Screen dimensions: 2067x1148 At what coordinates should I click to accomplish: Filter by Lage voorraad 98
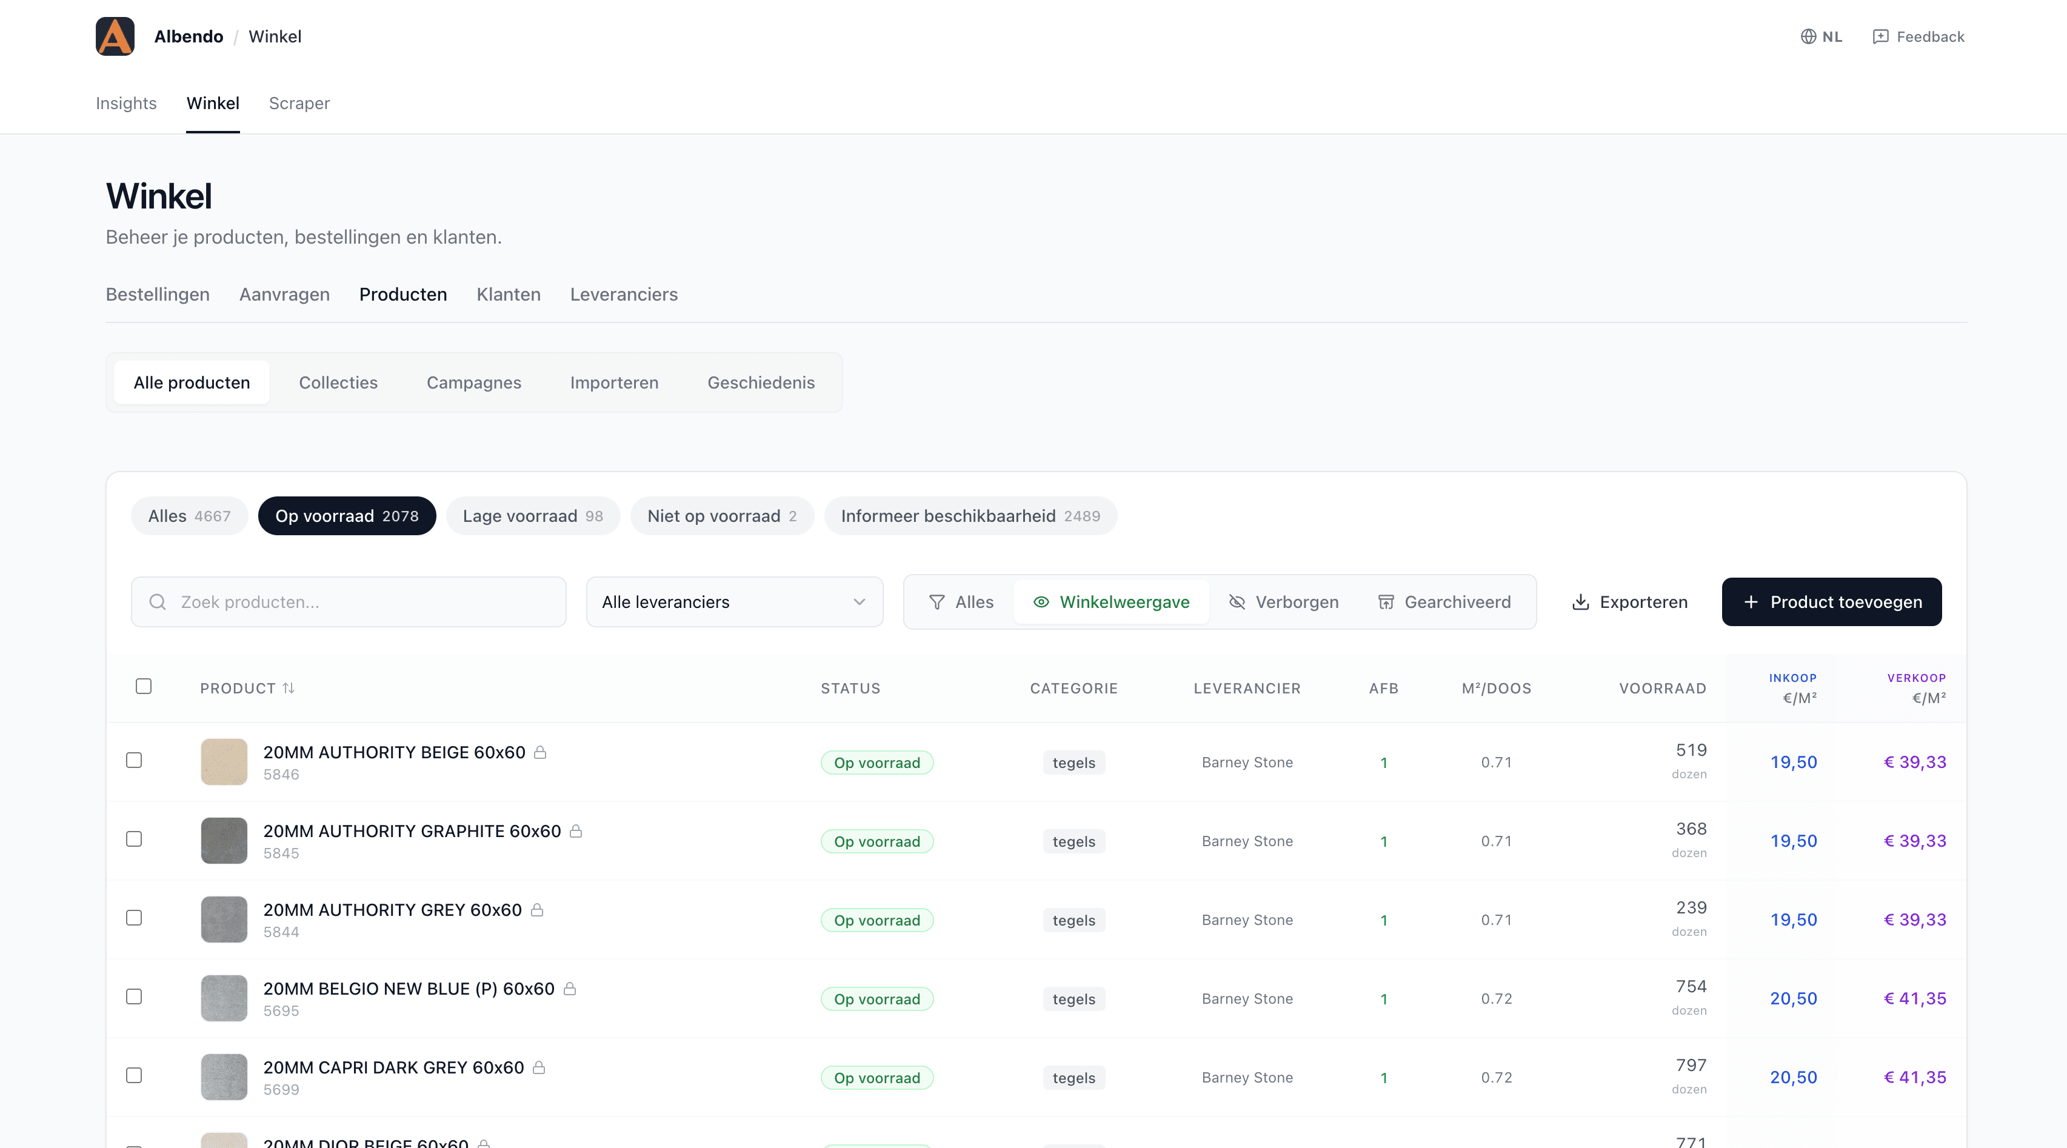532,516
